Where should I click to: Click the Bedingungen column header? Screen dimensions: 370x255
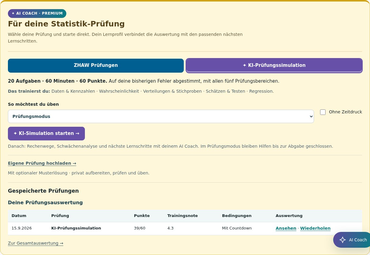click(237, 216)
